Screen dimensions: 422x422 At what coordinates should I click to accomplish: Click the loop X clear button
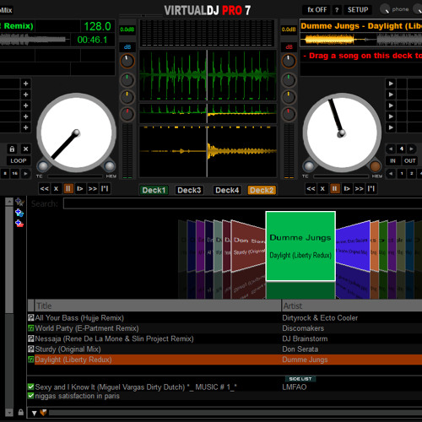click(x=25, y=149)
